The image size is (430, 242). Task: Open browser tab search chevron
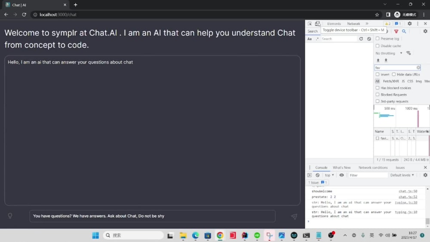click(385, 4)
